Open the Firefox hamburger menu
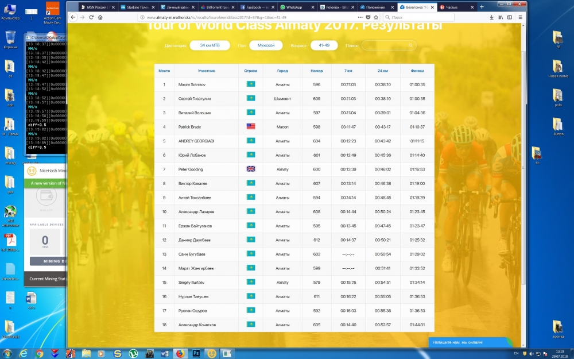Viewport: 574px width, 359px height. tap(520, 17)
